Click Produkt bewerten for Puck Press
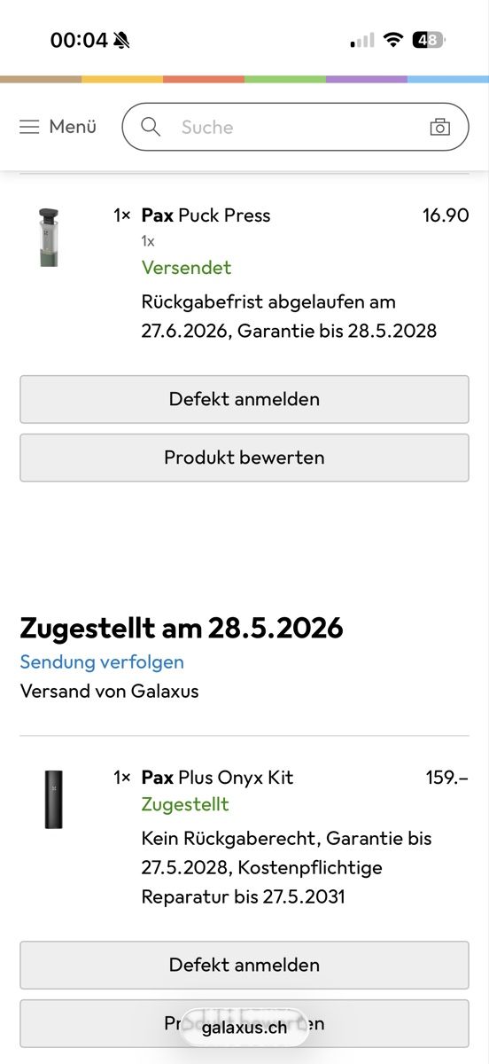This screenshot has height=1064, width=489. (x=244, y=458)
